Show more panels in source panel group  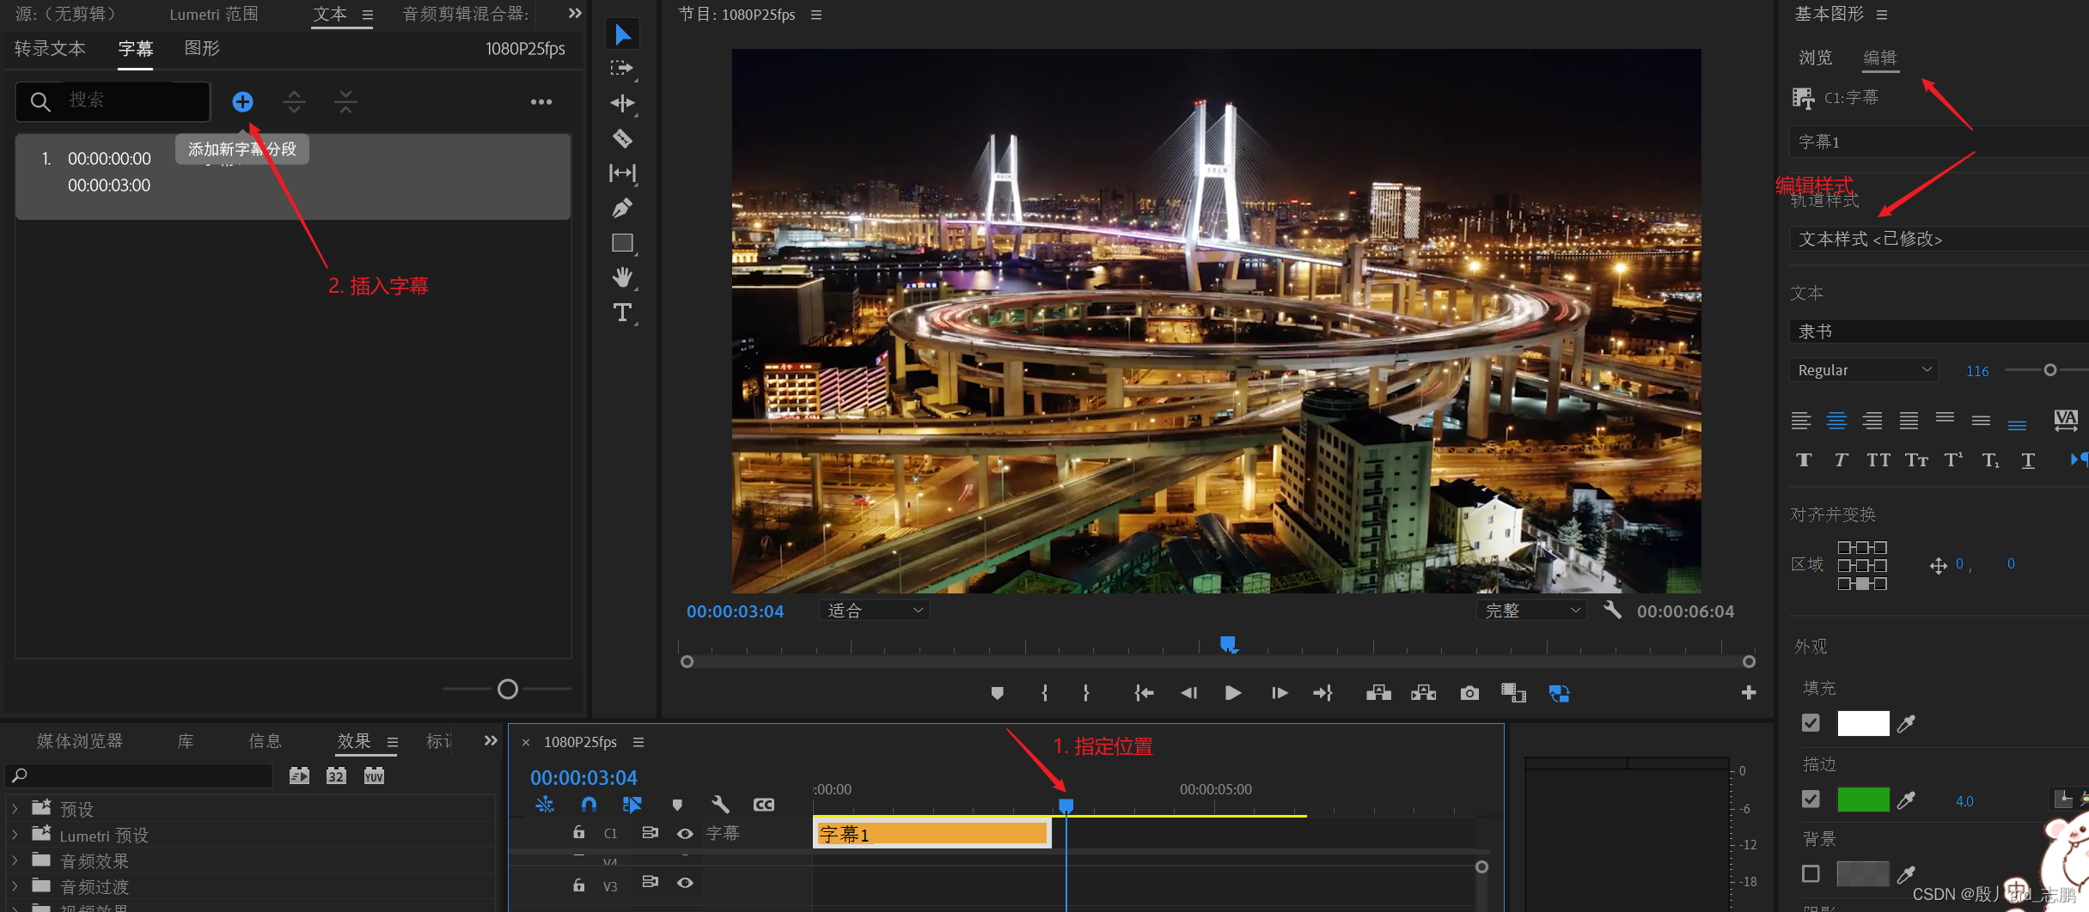(575, 14)
